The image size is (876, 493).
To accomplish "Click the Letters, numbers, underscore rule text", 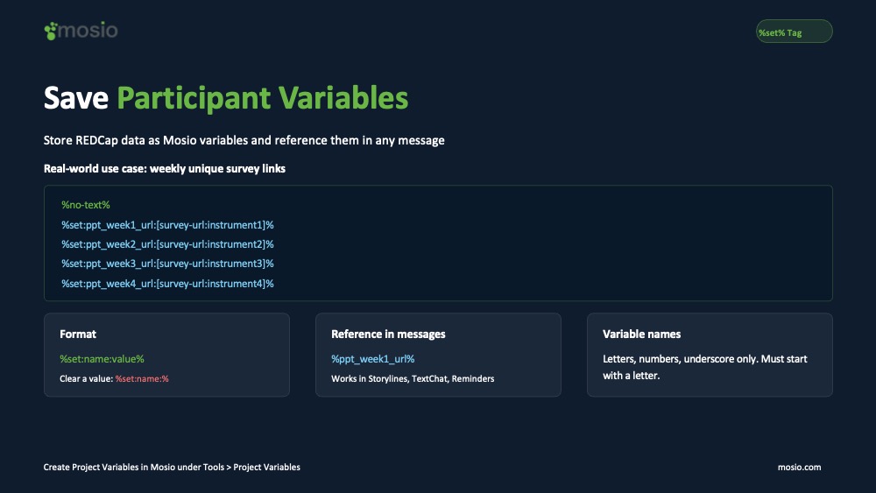I will [705, 367].
